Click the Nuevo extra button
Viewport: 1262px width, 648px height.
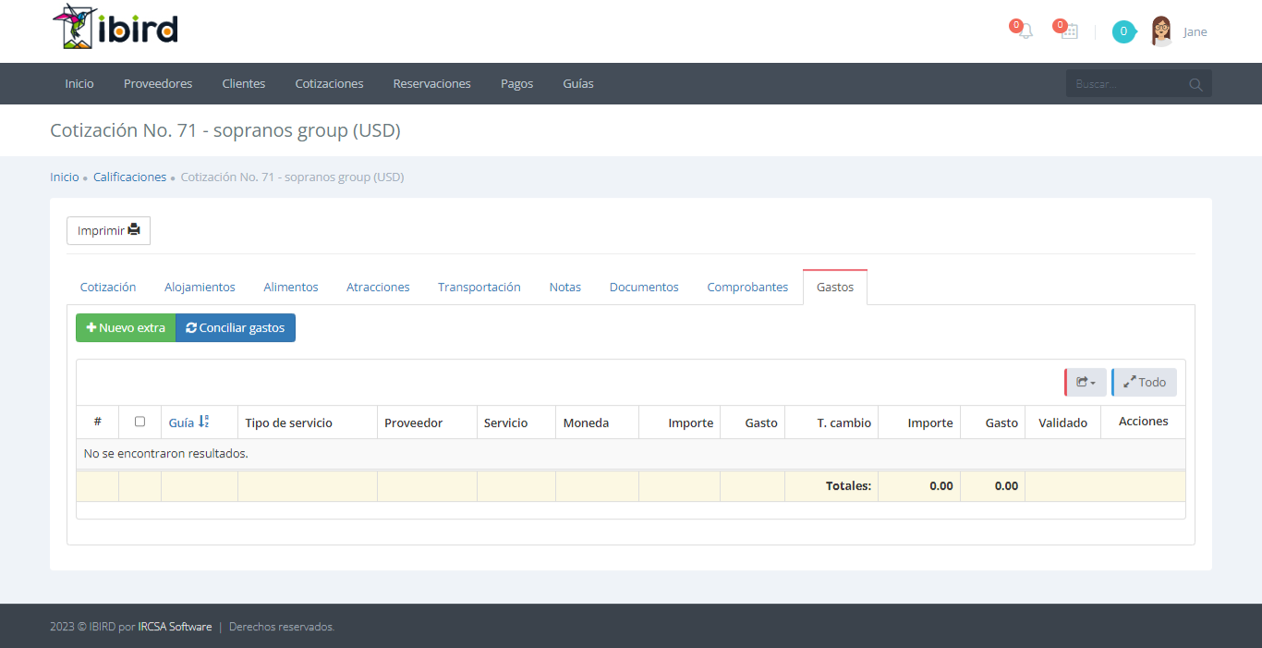(x=126, y=328)
